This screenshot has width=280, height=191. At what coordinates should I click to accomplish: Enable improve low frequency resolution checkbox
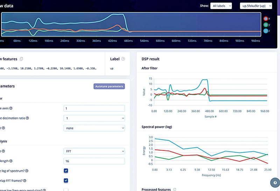66,190
